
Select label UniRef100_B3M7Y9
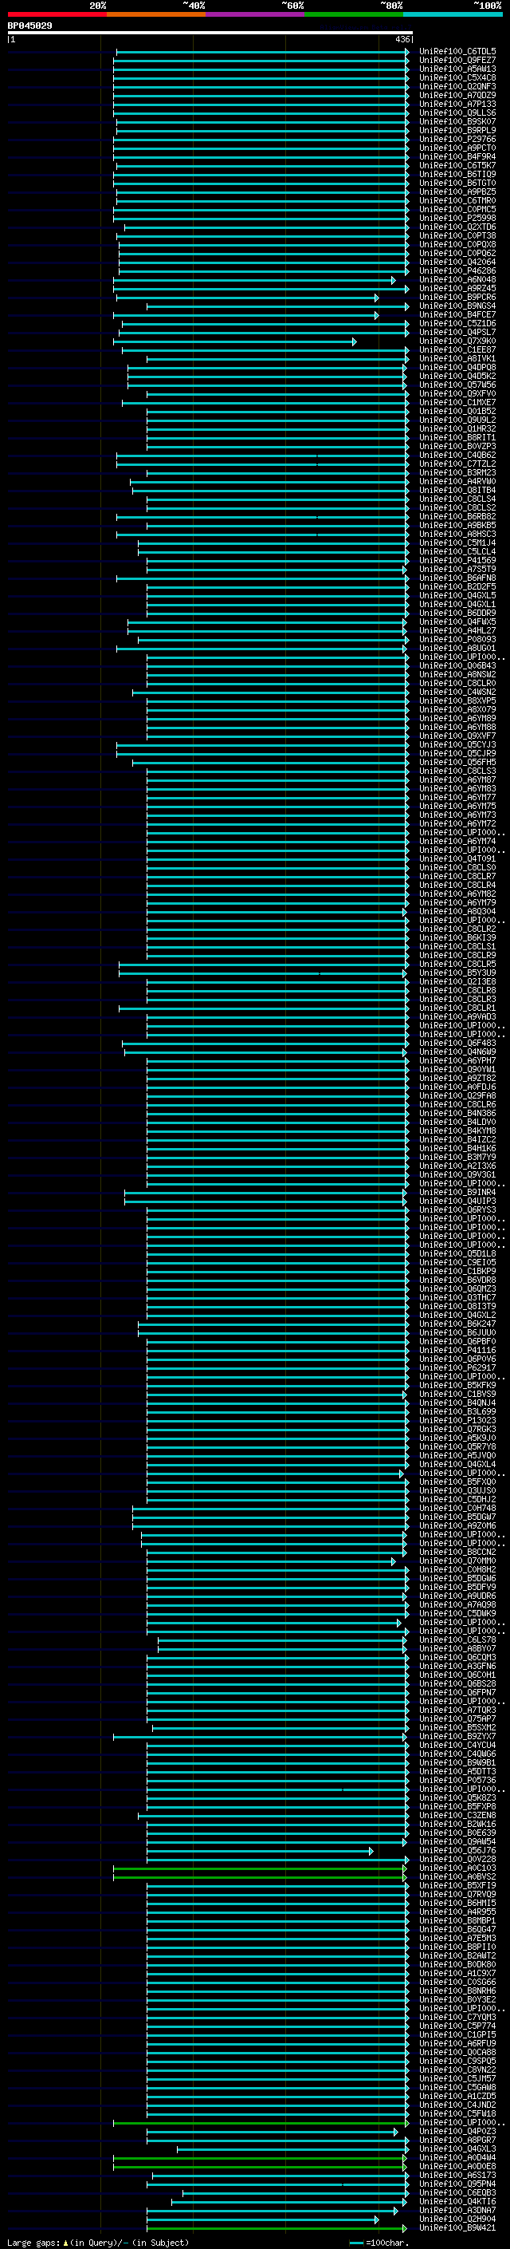coord(457,1158)
